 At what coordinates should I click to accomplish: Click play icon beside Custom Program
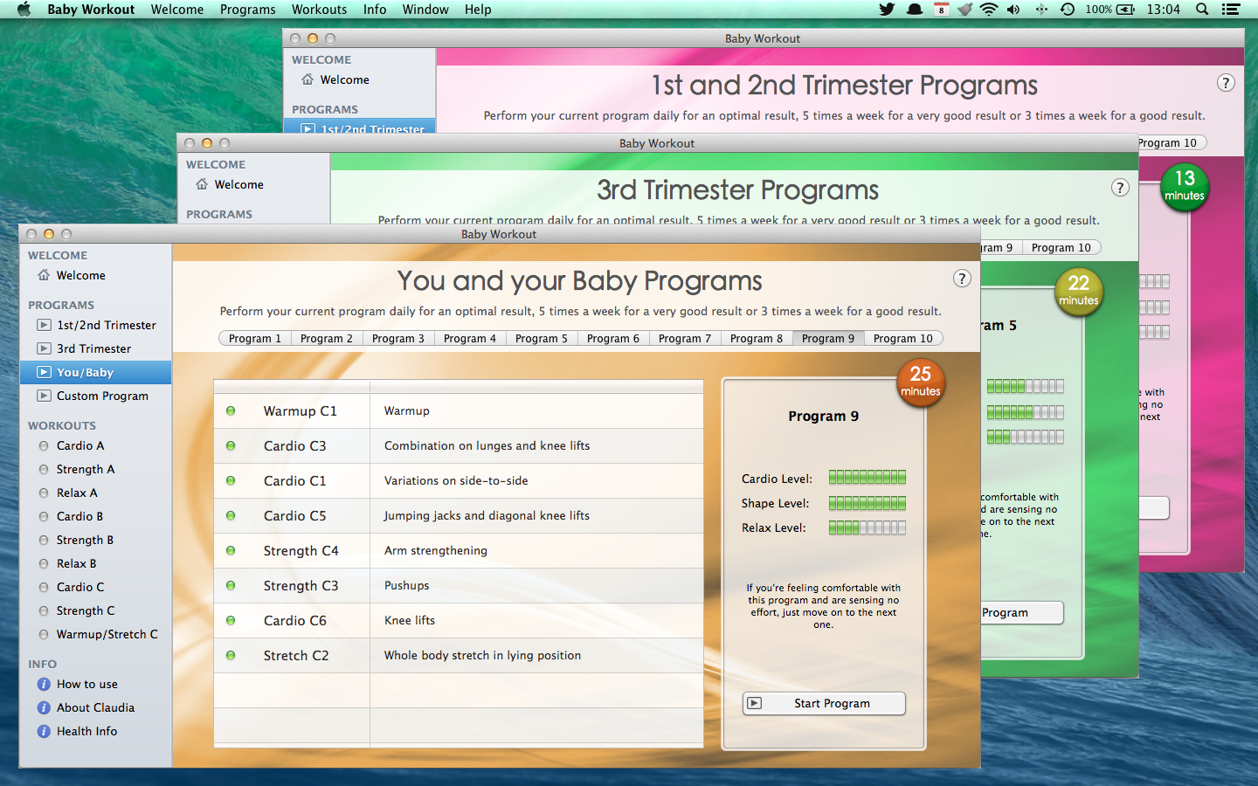(x=44, y=396)
